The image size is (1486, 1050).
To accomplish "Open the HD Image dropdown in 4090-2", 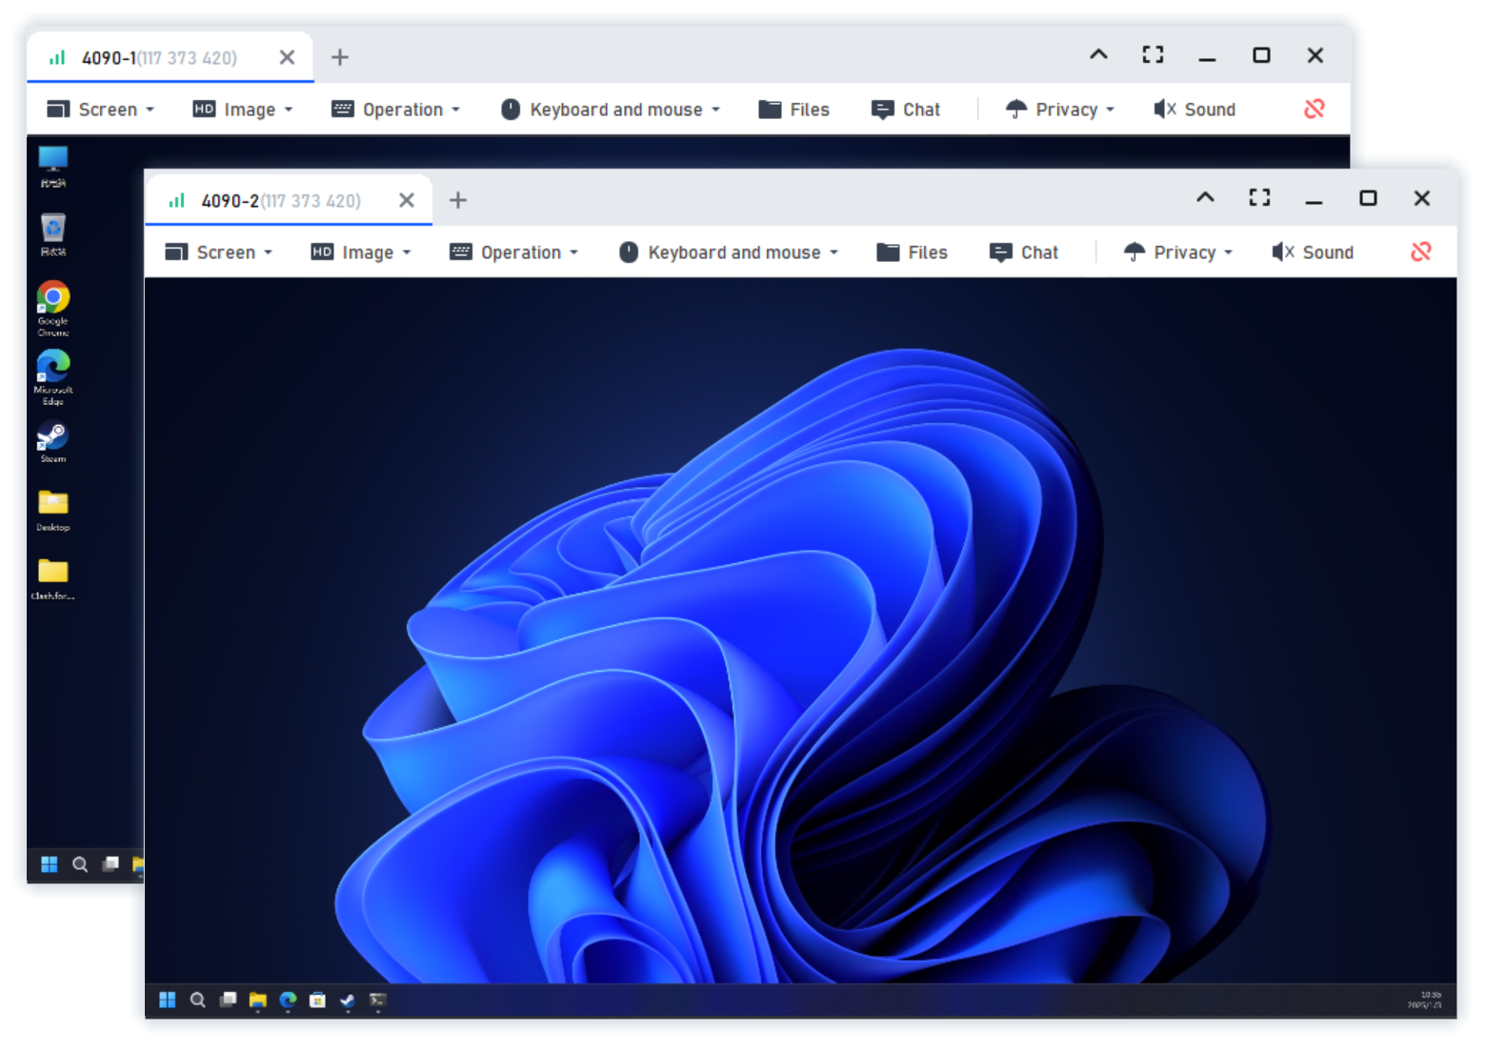I will coord(362,252).
